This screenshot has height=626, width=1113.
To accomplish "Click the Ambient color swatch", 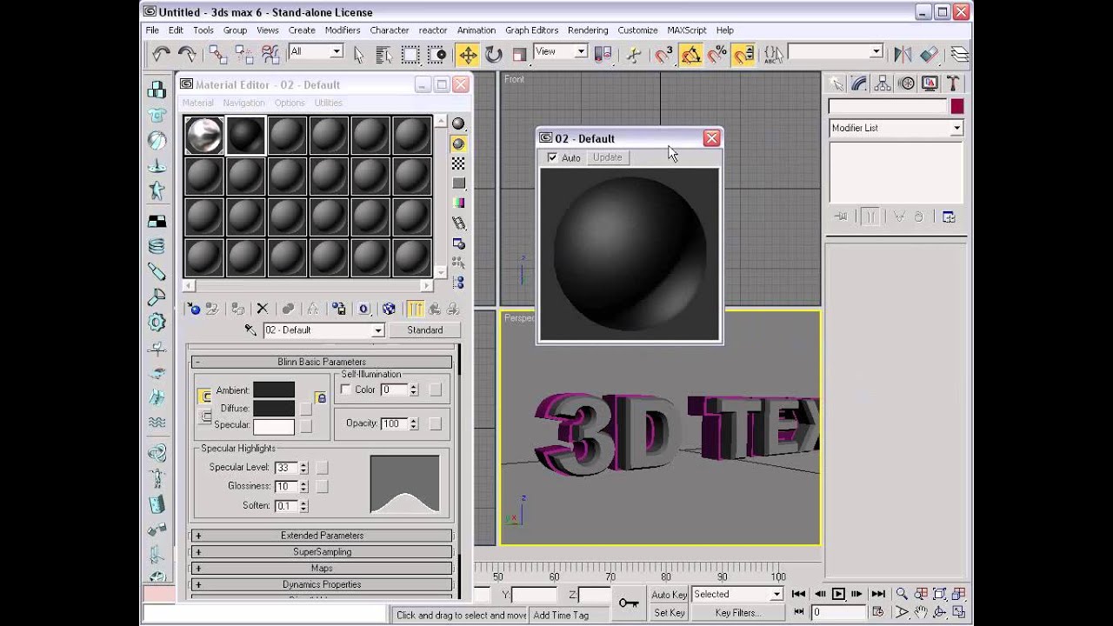I will (274, 390).
